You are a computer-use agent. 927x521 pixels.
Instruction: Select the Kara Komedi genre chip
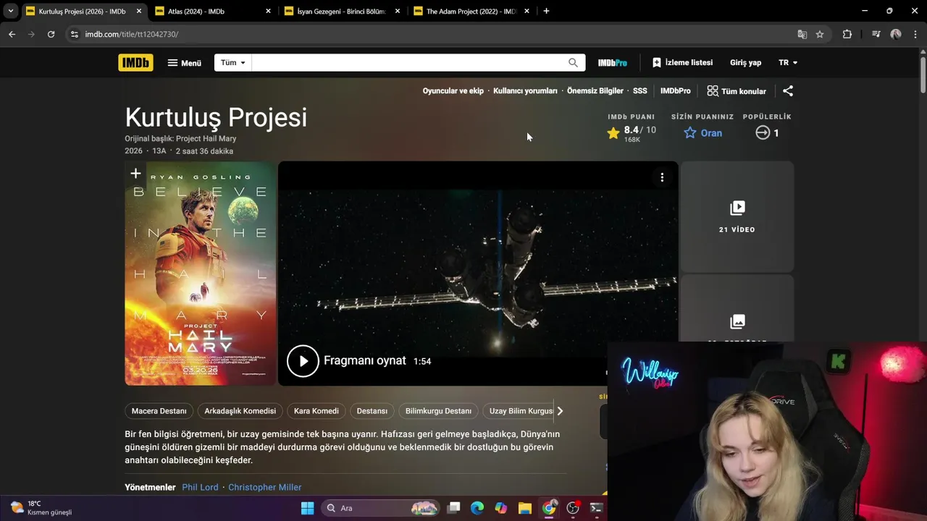point(316,411)
